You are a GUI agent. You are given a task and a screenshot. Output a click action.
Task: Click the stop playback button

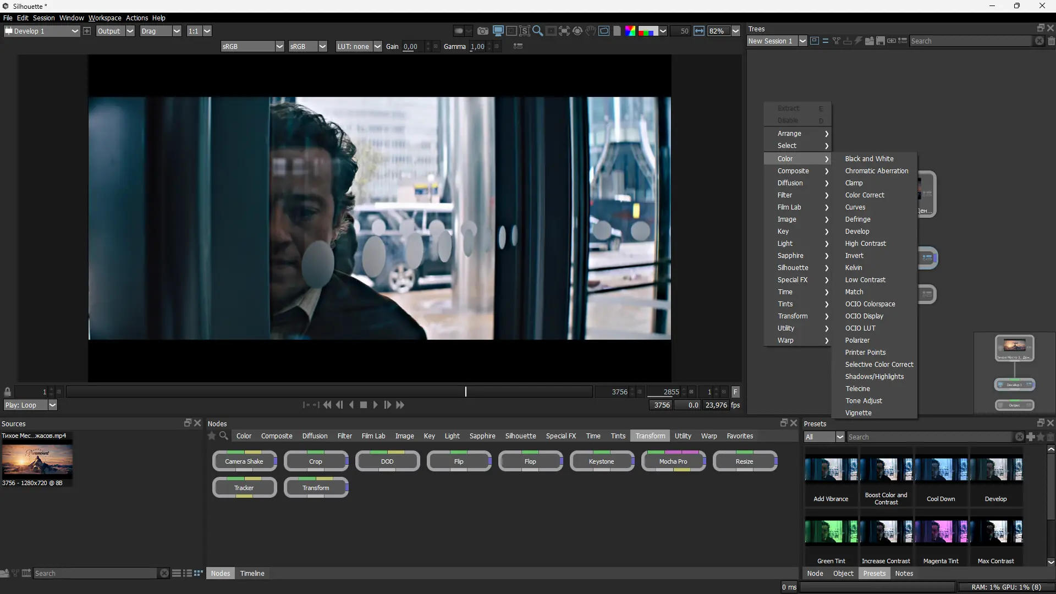[x=364, y=405]
